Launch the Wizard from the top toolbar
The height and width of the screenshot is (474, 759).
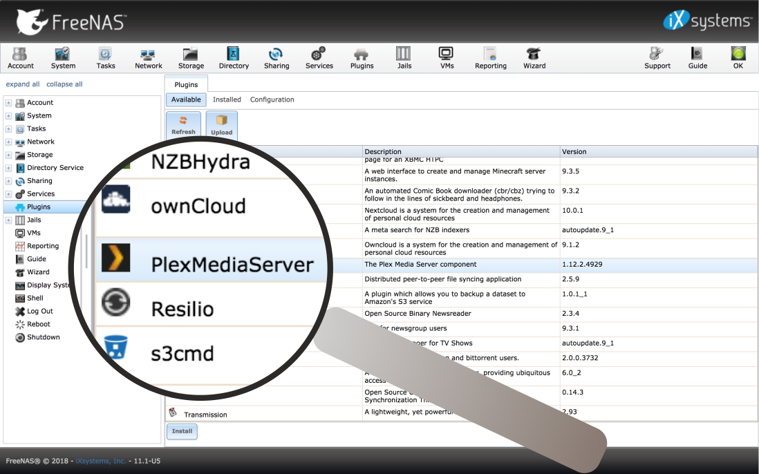click(x=534, y=58)
